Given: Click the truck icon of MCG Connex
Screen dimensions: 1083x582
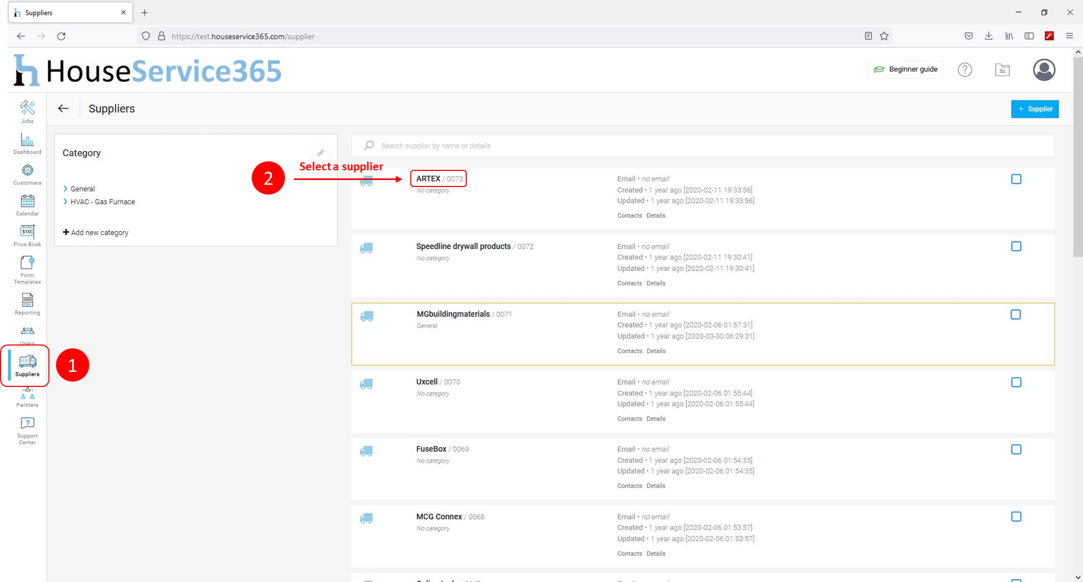Looking at the screenshot, I should [366, 519].
